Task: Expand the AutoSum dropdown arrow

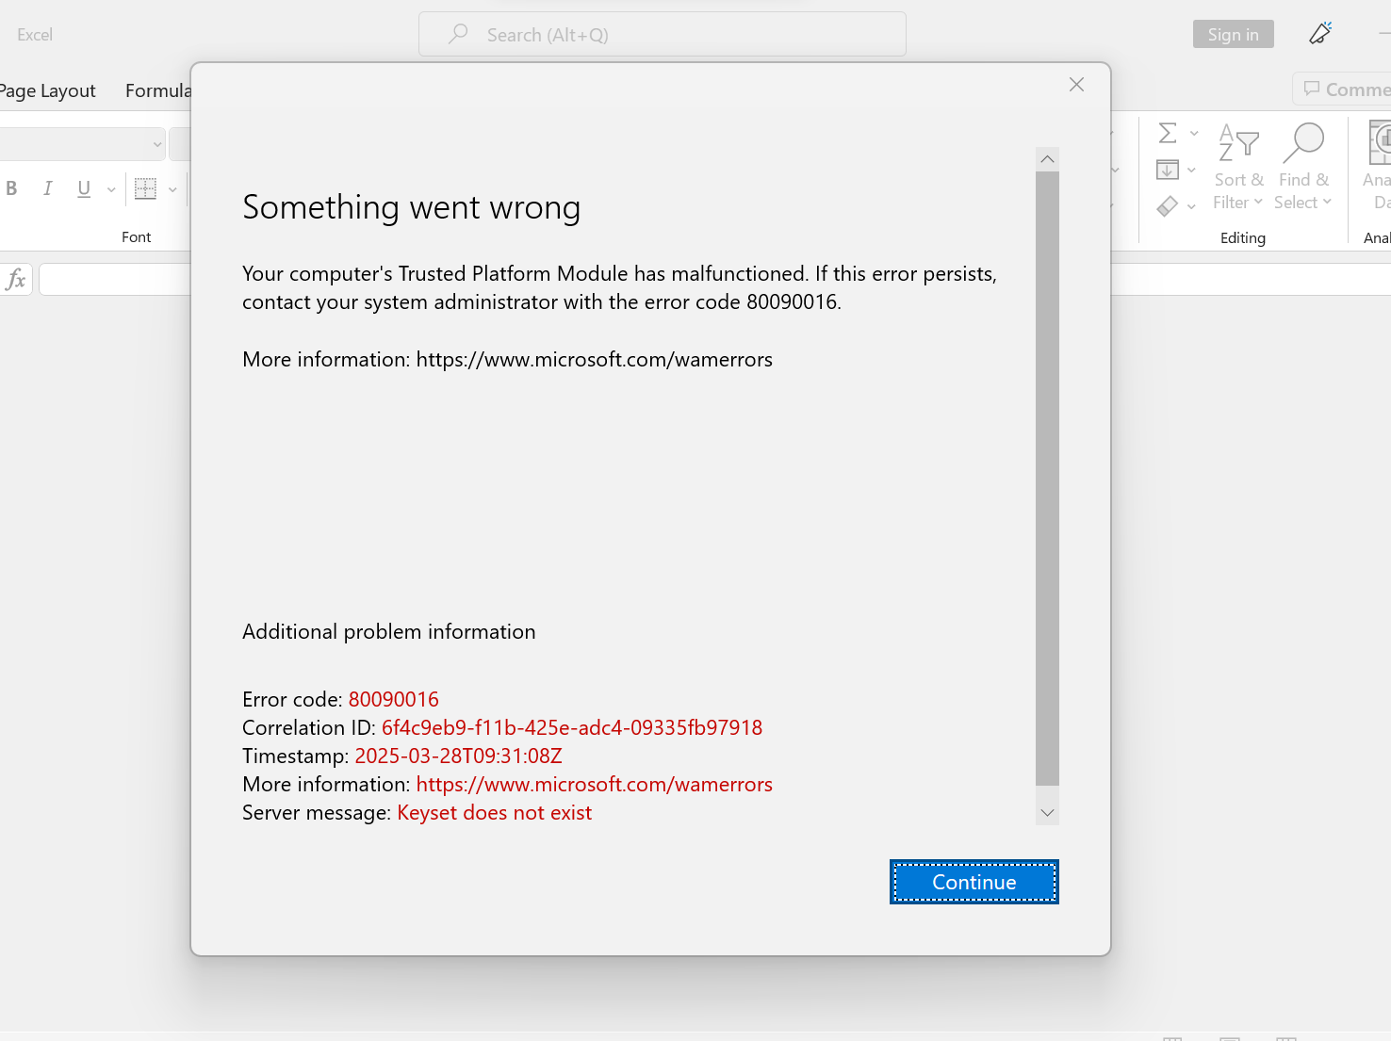Action: click(x=1194, y=134)
